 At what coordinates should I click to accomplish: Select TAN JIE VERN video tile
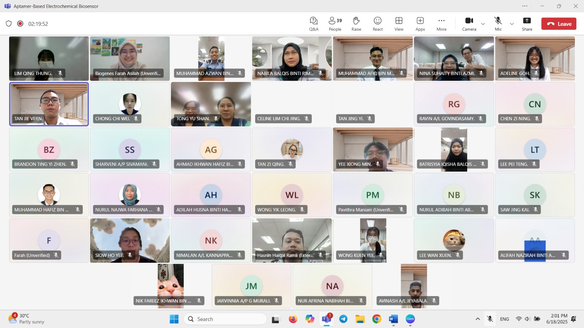pos(49,104)
